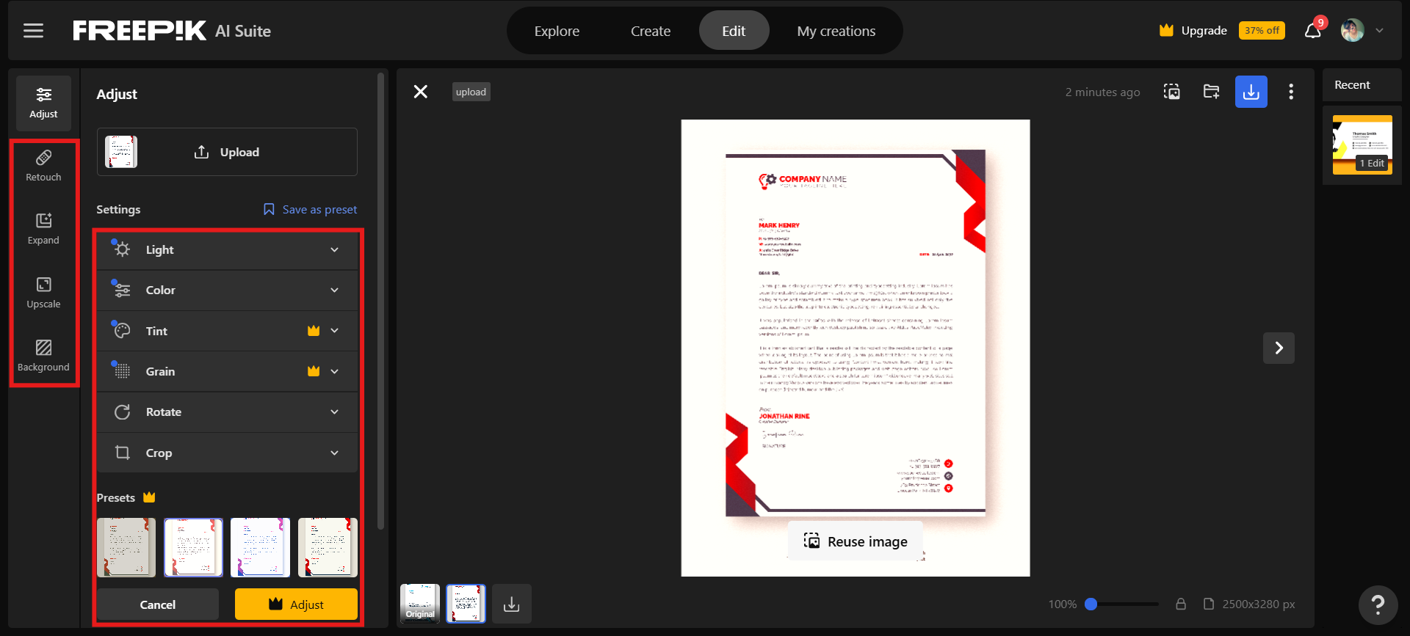This screenshot has height=636, width=1410.
Task: Click the download icon beside version thumbnails
Action: tap(512, 604)
